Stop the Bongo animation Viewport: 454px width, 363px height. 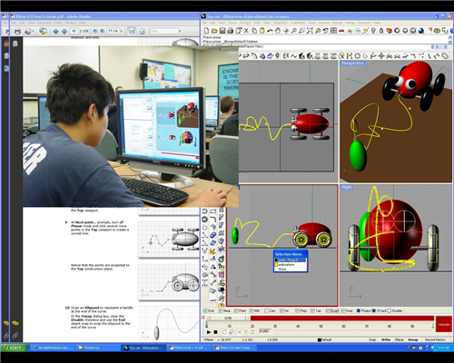coord(215,332)
